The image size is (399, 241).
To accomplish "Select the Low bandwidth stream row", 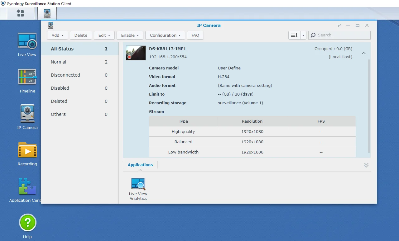I will pos(252,152).
